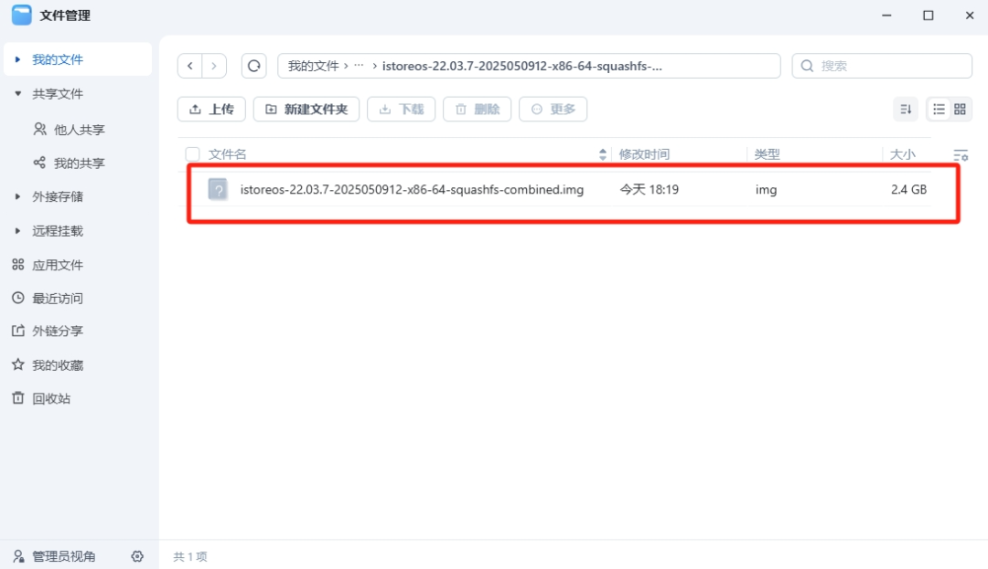This screenshot has width=988, height=569.
Task: Go forward using the right arrow
Action: (214, 66)
